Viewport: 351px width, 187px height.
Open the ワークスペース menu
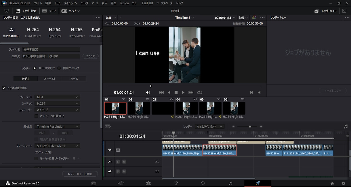(164, 3)
